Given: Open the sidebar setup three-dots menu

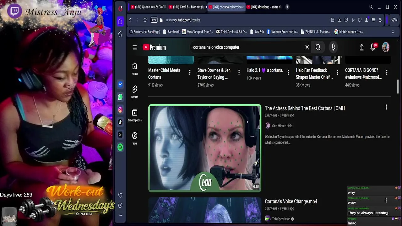Looking at the screenshot, I should [x=120, y=215].
